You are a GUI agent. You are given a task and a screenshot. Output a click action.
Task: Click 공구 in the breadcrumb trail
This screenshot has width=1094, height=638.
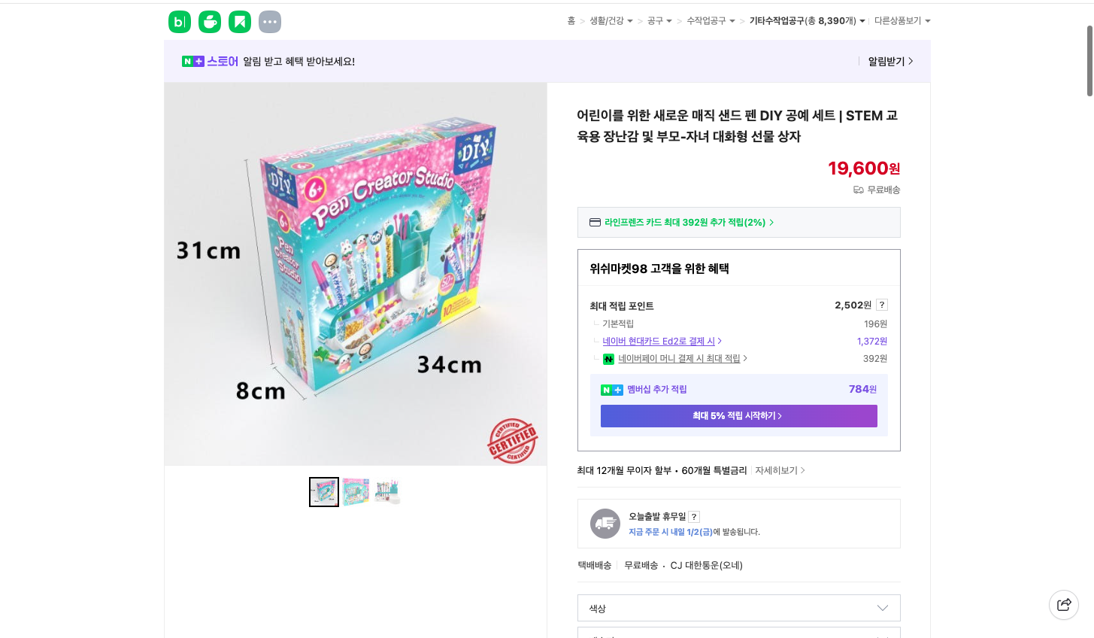653,21
